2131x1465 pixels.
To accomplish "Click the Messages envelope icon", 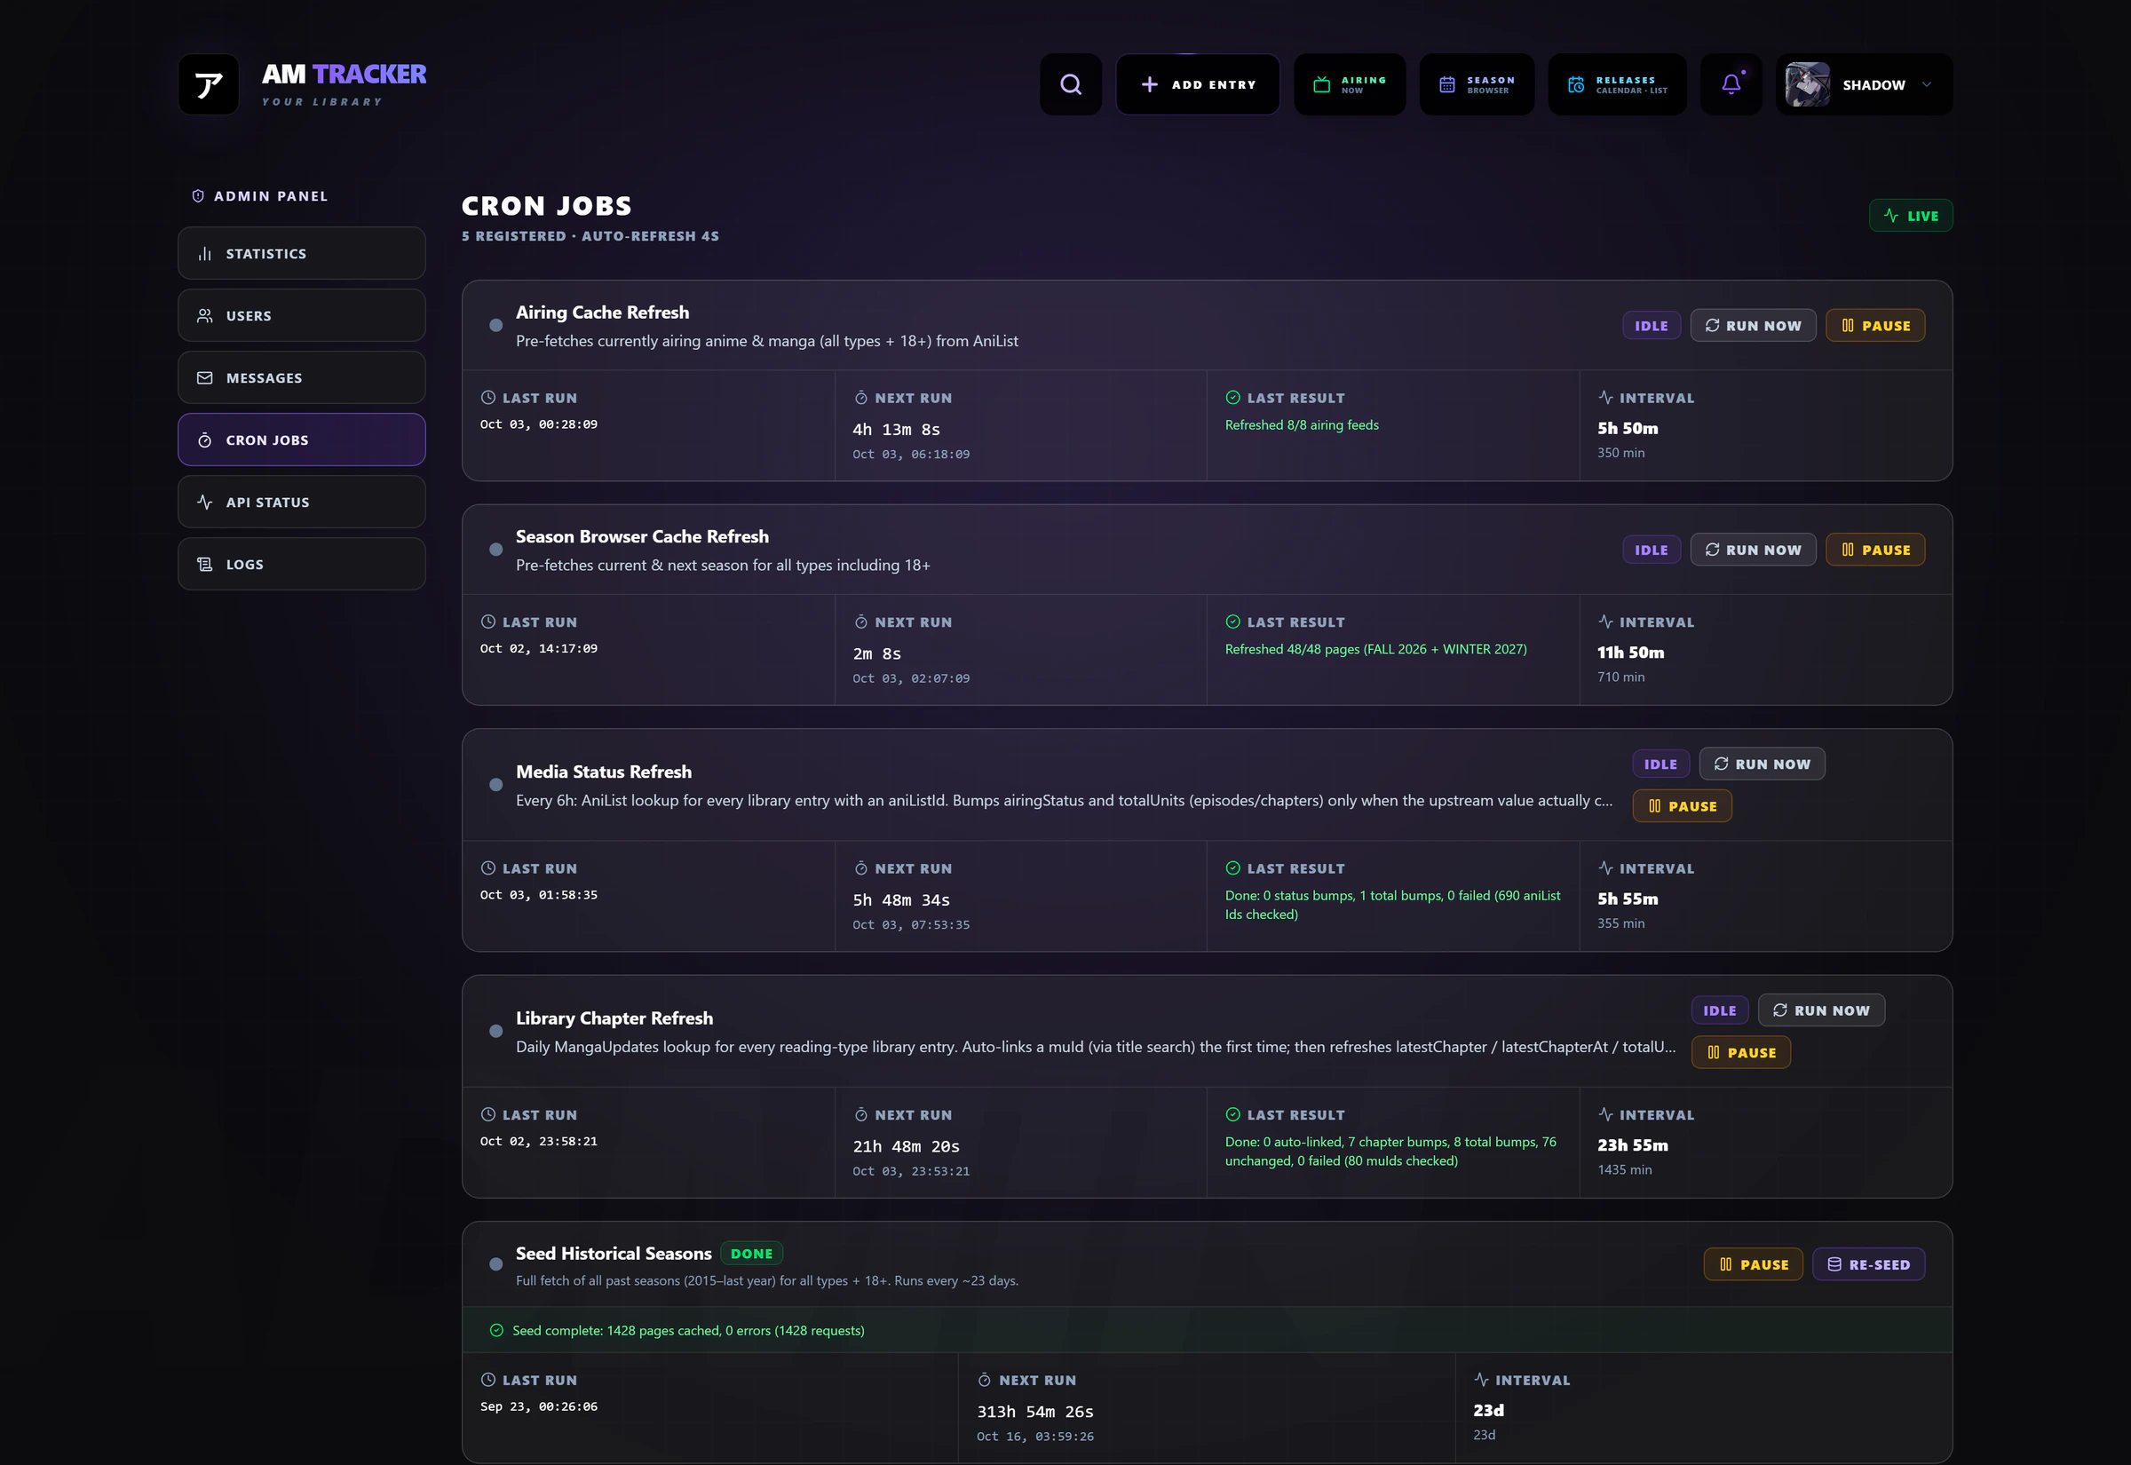I will (204, 378).
